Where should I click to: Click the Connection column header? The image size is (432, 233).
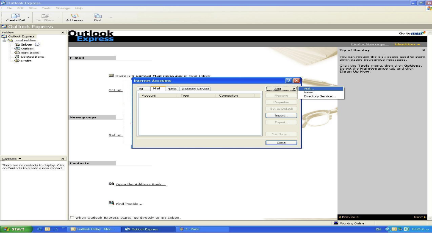click(x=235, y=95)
